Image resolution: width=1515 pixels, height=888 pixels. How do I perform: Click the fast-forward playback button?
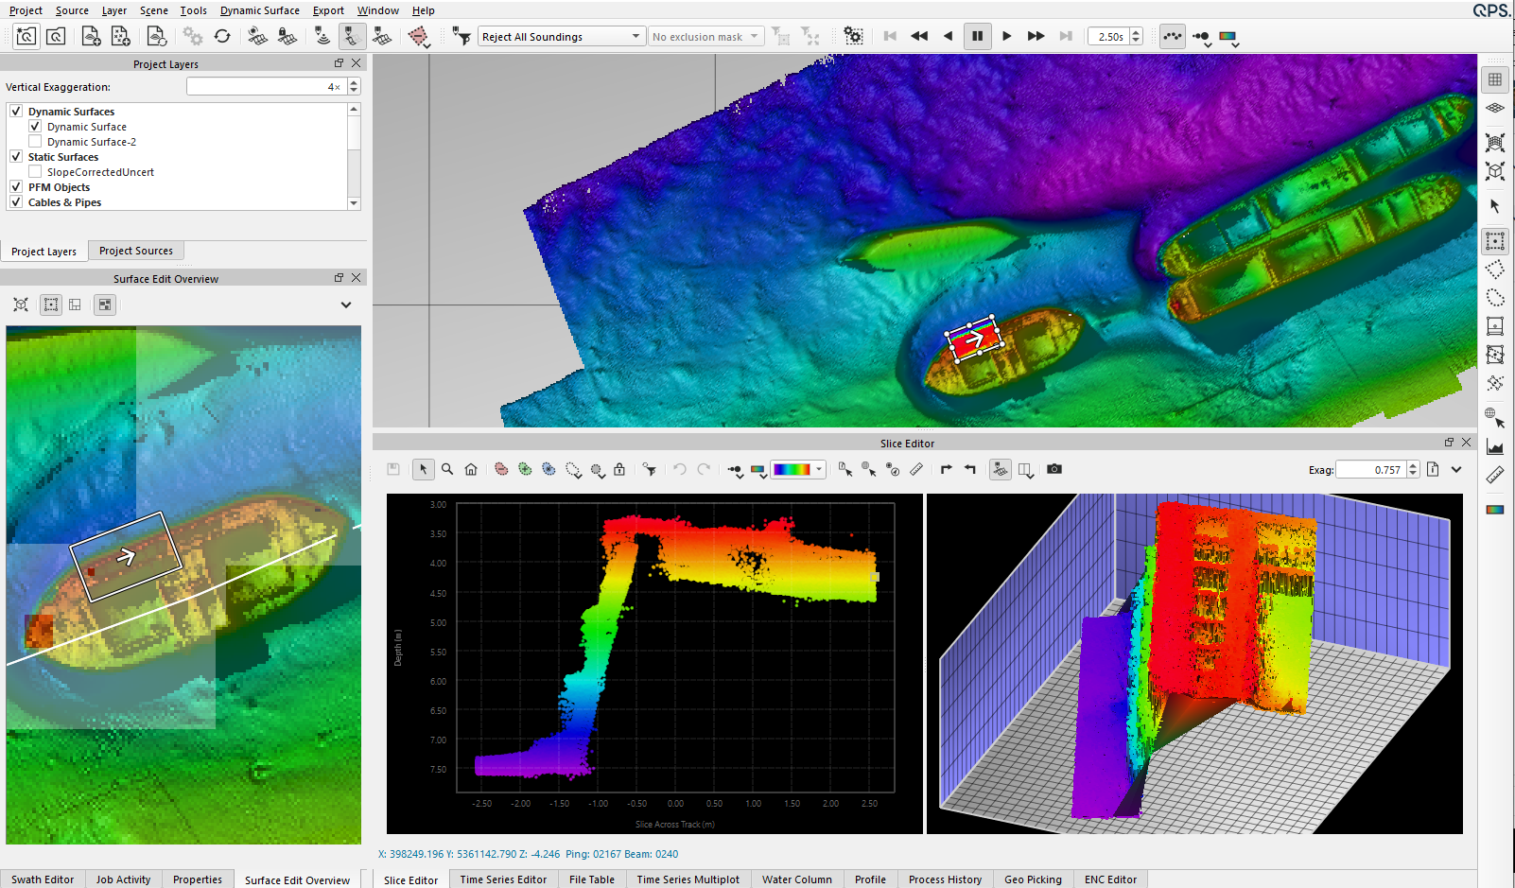click(x=1036, y=36)
